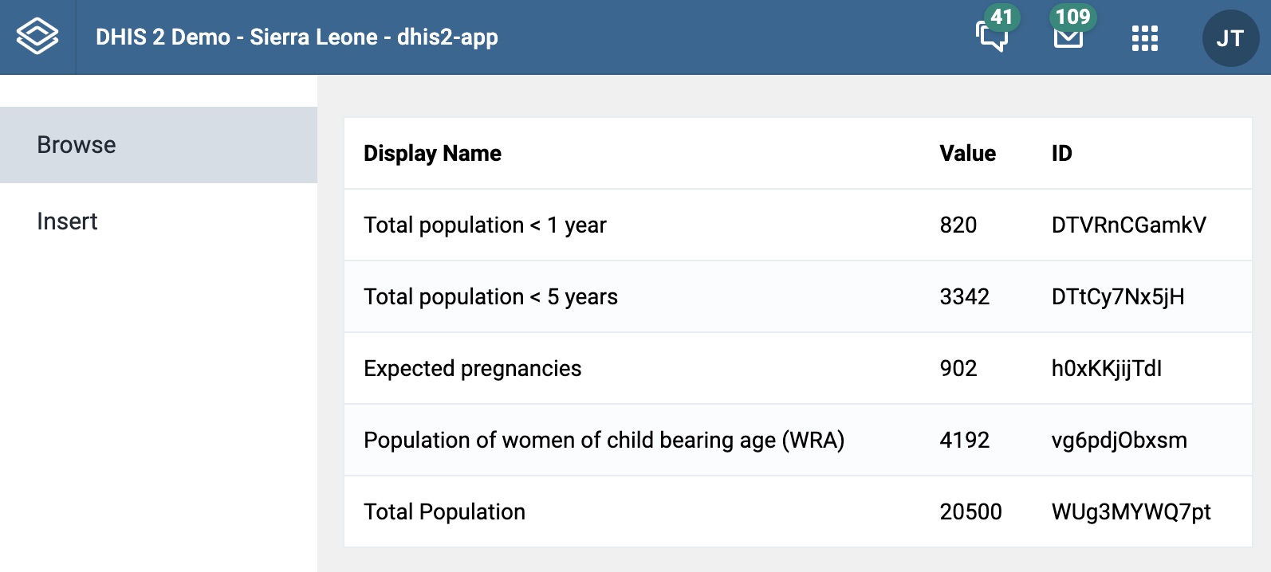Click the 41 interpretations badge
The width and height of the screenshot is (1271, 572).
pos(1001,17)
